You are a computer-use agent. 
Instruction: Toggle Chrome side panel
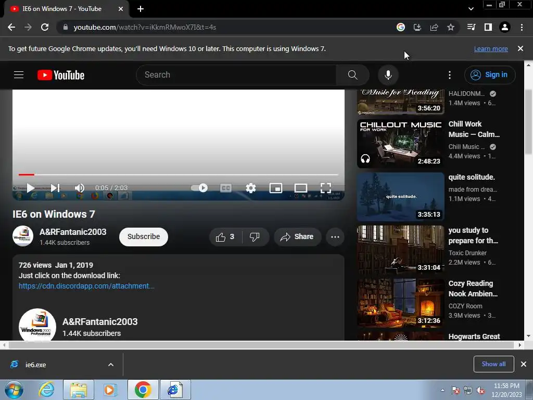click(x=488, y=27)
